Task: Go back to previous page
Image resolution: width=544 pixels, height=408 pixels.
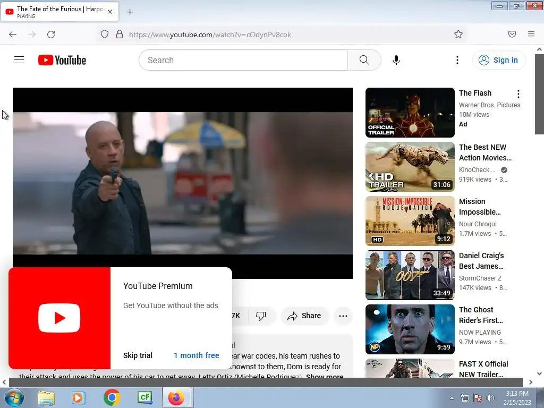Action: [x=13, y=34]
